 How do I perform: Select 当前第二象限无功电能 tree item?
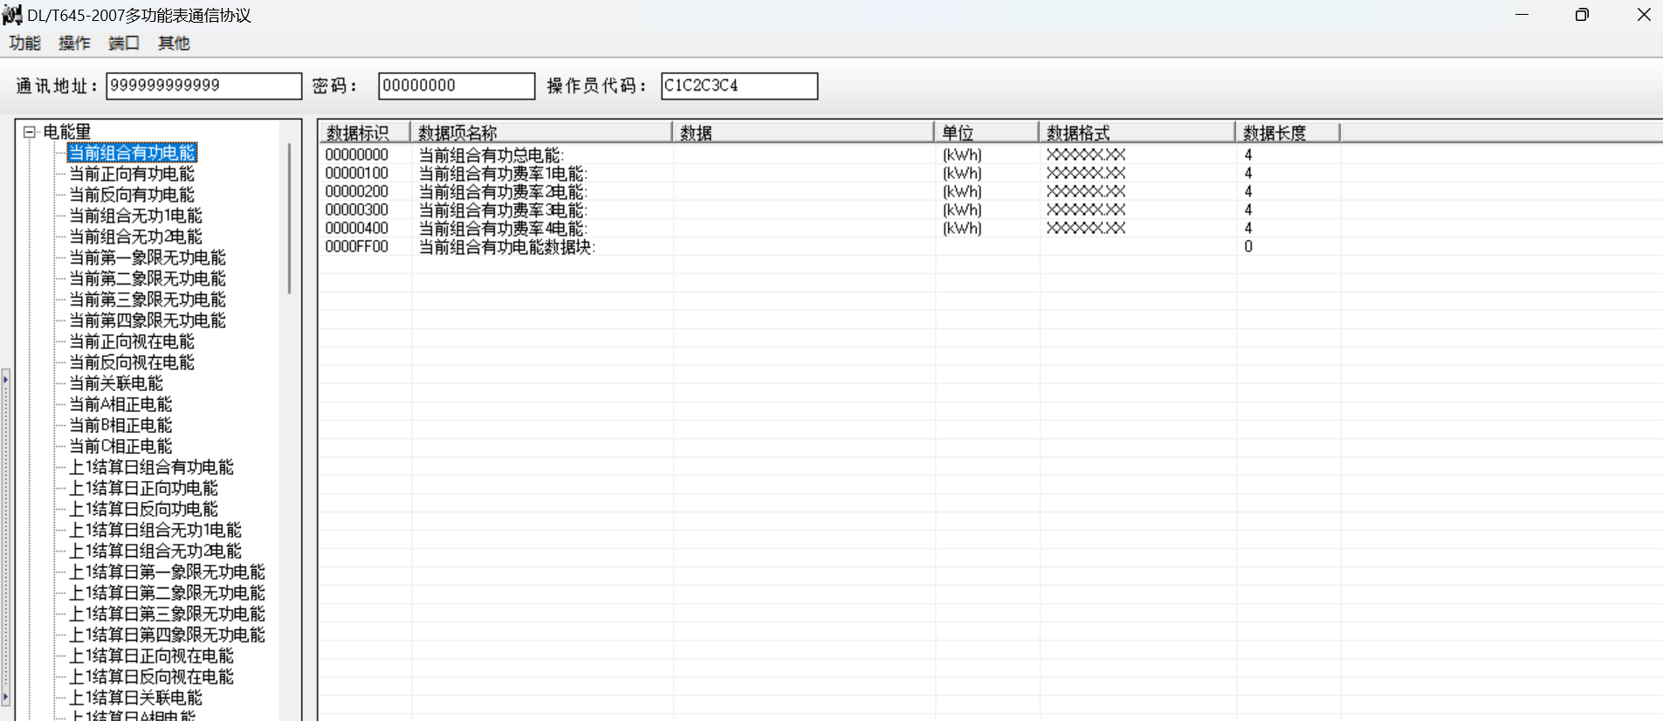point(148,278)
